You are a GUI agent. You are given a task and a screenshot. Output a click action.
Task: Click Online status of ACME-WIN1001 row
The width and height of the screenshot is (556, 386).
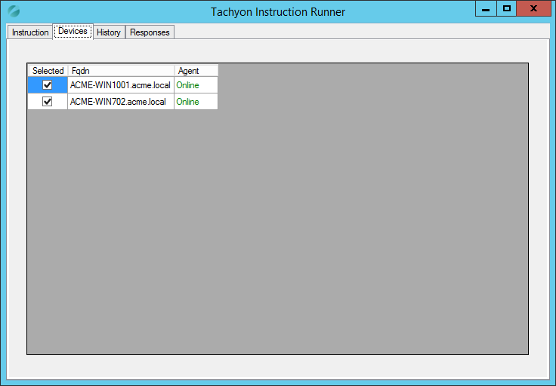[x=188, y=85]
